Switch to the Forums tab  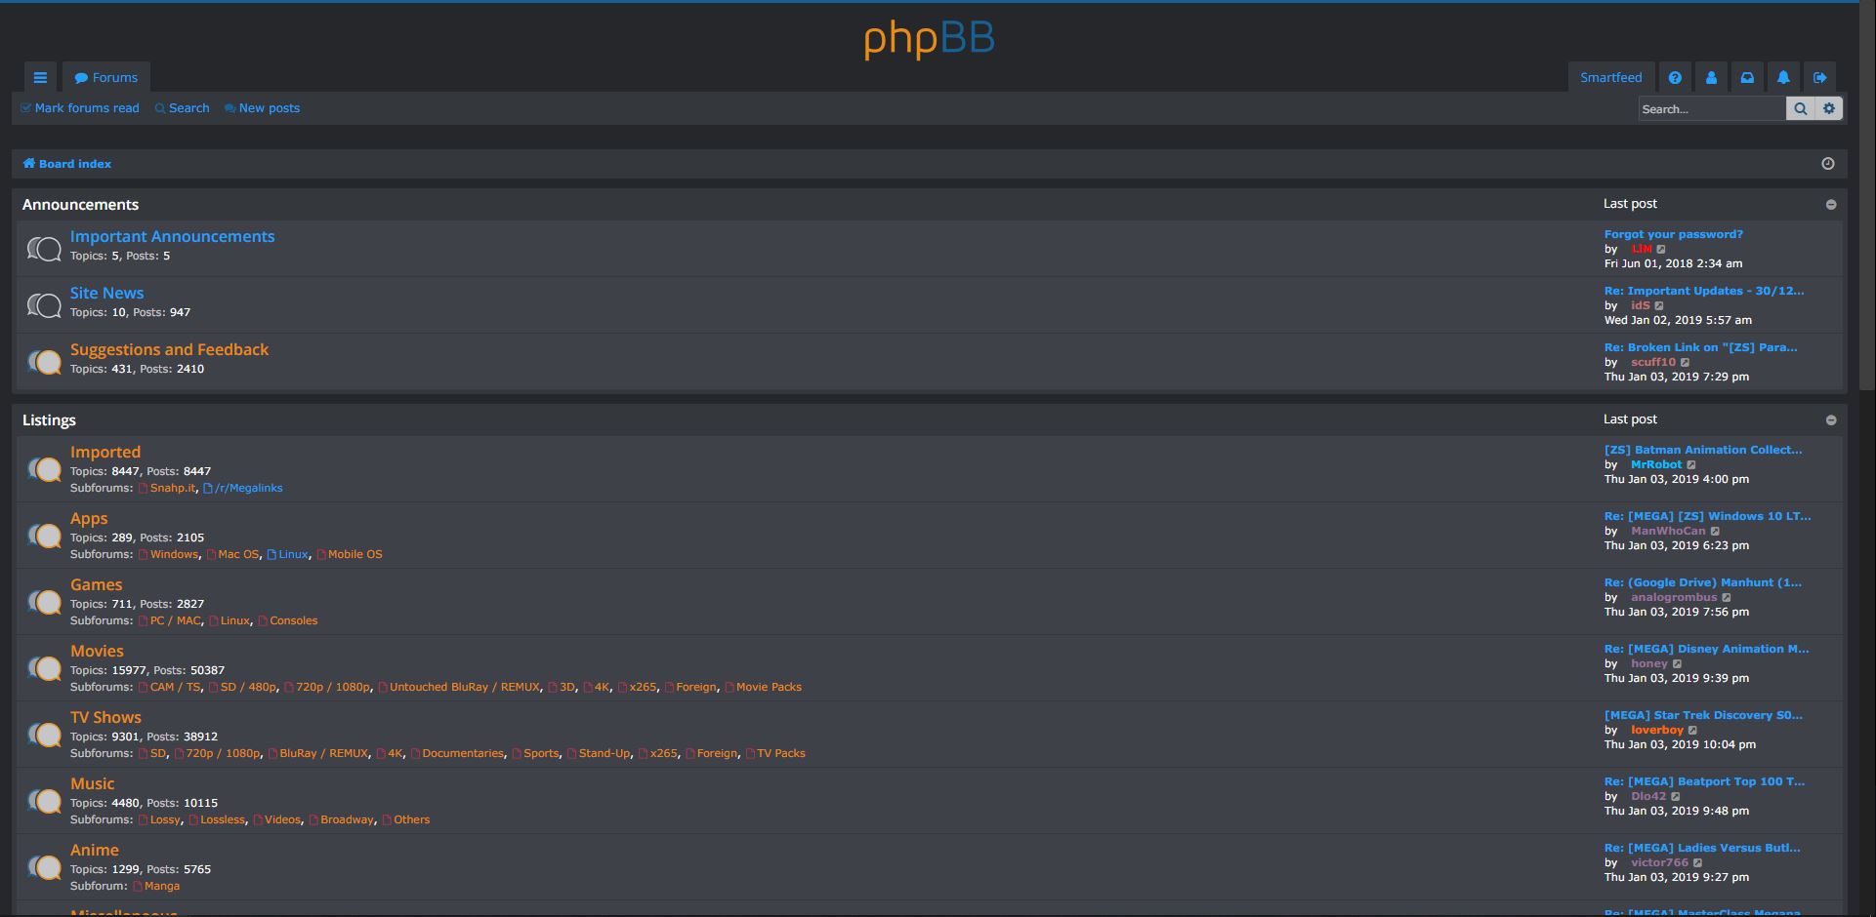[x=106, y=77]
